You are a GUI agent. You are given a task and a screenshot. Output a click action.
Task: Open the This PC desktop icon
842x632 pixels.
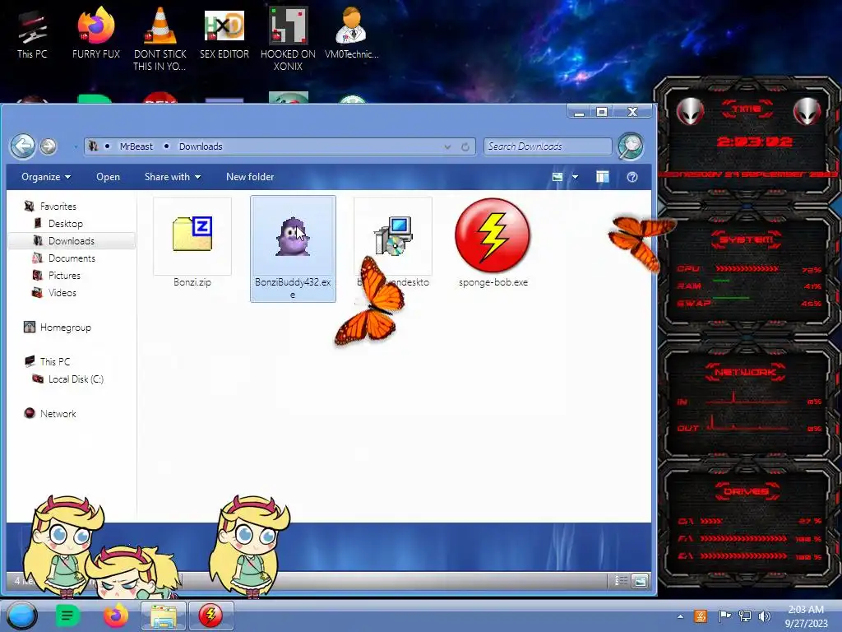tap(32, 33)
